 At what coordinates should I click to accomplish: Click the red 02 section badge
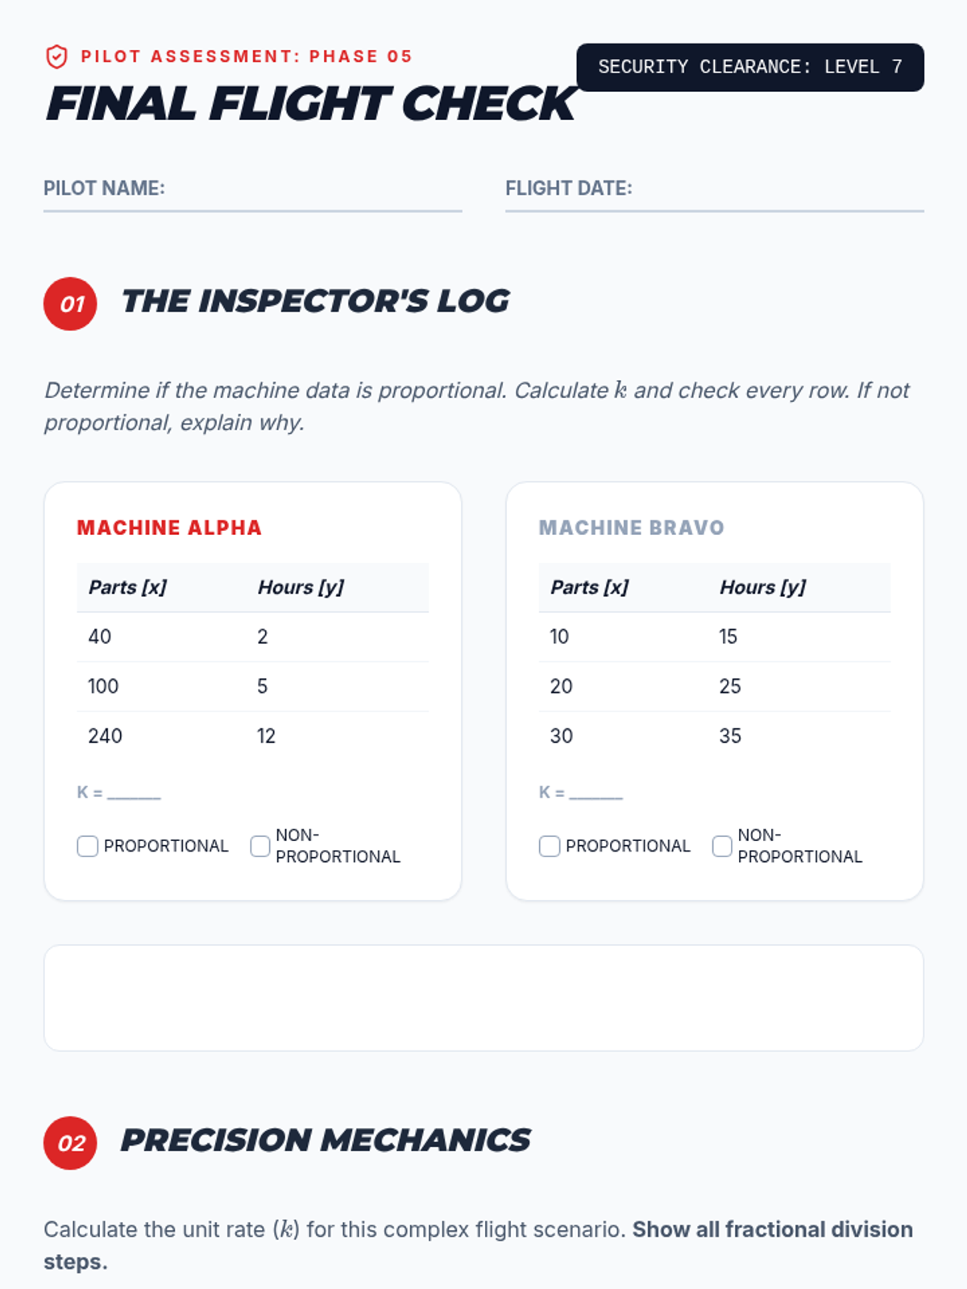tap(70, 1142)
